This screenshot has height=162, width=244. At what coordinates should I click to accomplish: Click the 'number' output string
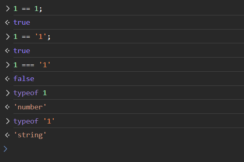(x=30, y=107)
